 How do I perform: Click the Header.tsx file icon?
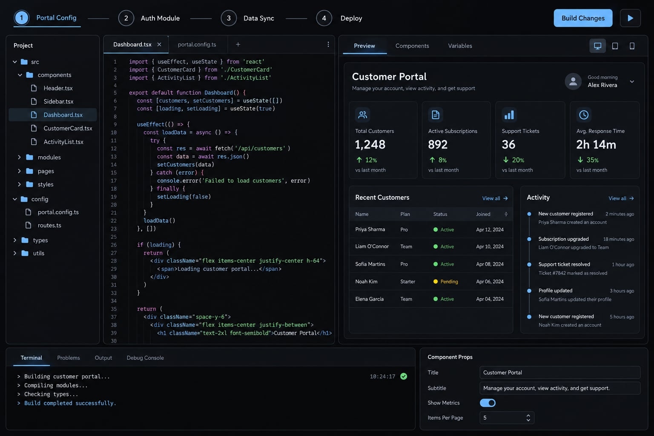tap(34, 88)
